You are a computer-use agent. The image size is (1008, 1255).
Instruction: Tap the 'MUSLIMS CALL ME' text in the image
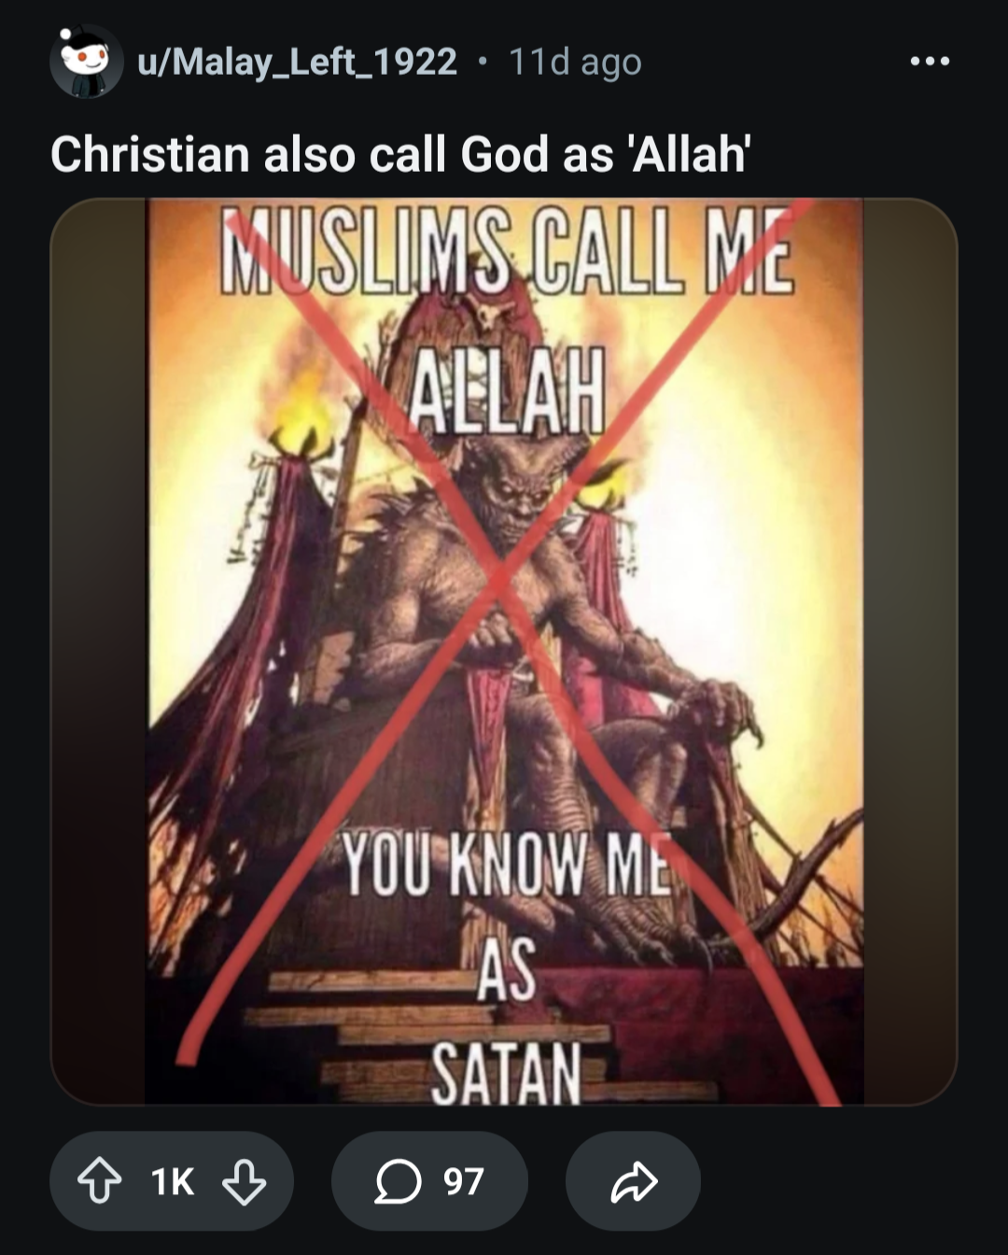pos(506,252)
